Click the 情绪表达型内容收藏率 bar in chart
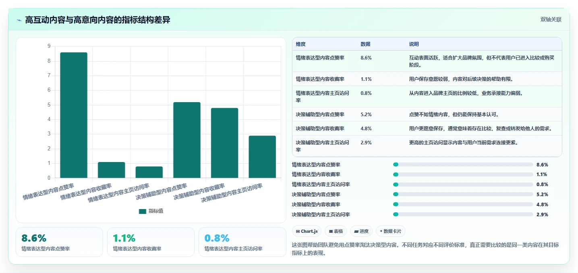 click(x=112, y=170)
